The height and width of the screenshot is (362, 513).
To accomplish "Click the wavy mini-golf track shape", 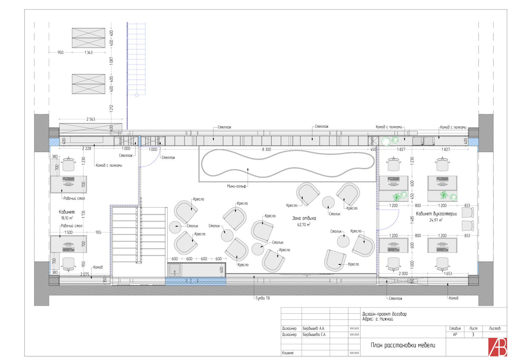I will [287, 163].
